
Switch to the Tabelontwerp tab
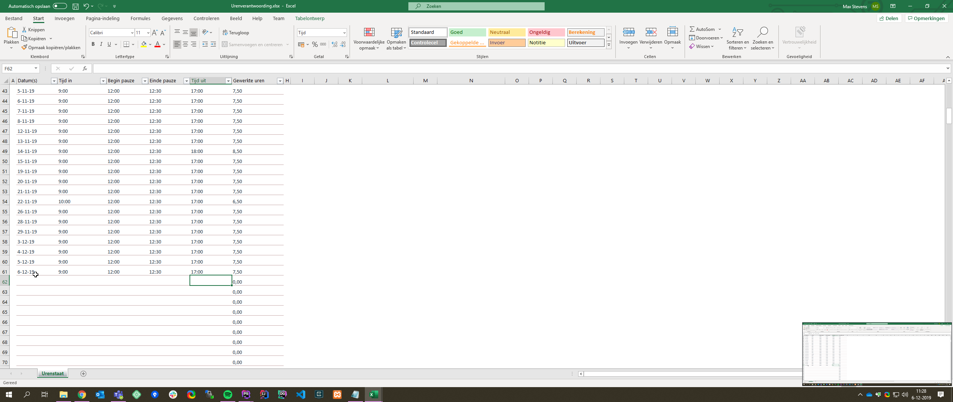point(309,18)
